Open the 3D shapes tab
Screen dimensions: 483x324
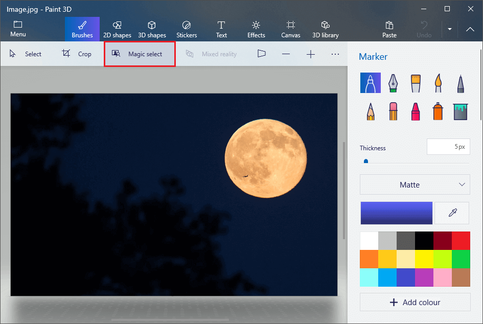(152, 29)
